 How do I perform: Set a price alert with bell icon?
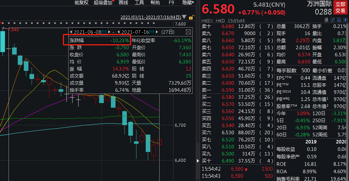tap(339, 20)
